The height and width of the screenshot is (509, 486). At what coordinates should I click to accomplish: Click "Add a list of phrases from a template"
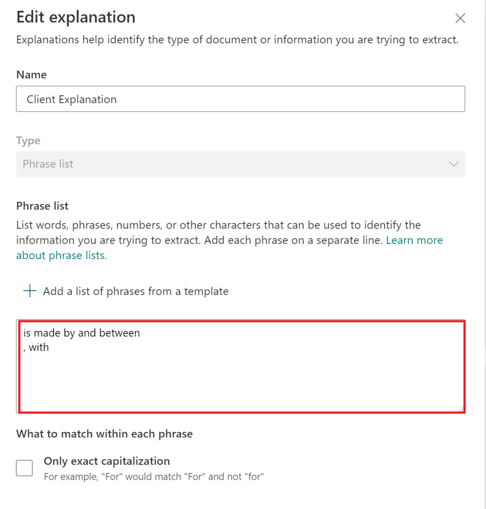pos(135,292)
